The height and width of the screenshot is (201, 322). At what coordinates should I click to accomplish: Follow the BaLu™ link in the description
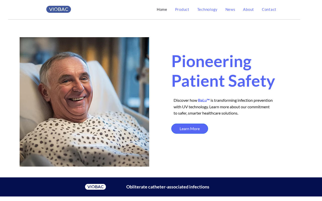(204, 100)
